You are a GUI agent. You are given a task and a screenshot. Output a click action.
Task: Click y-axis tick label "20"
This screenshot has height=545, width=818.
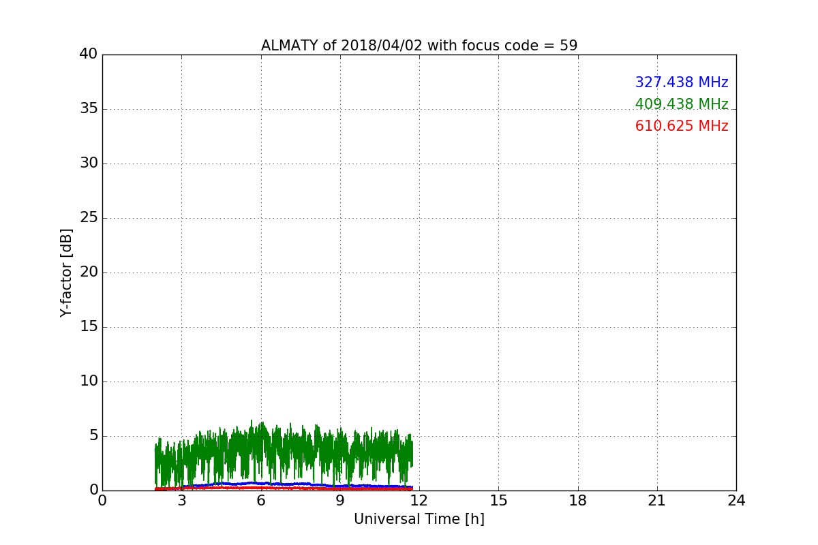pos(89,272)
